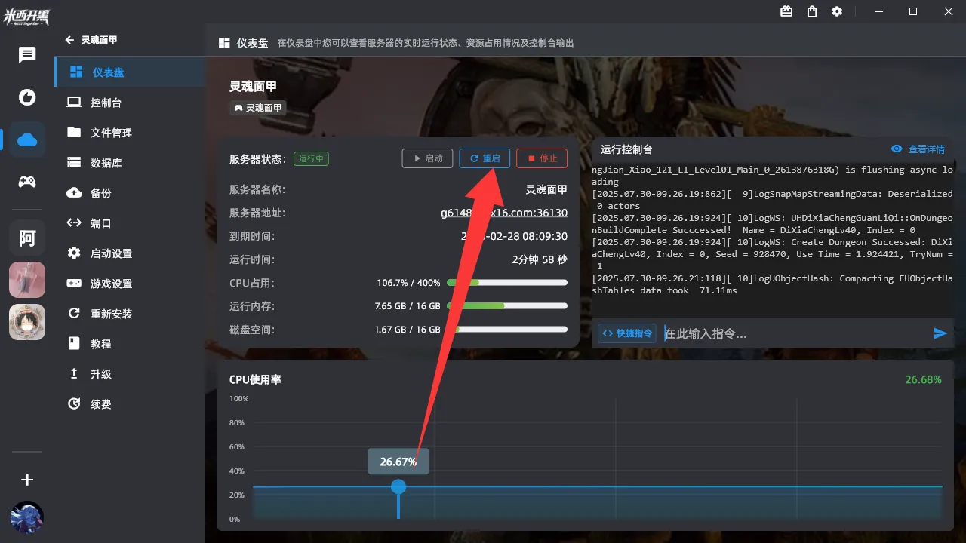Open 升级 upgrade menu item
The width and height of the screenshot is (966, 543).
click(x=130, y=374)
